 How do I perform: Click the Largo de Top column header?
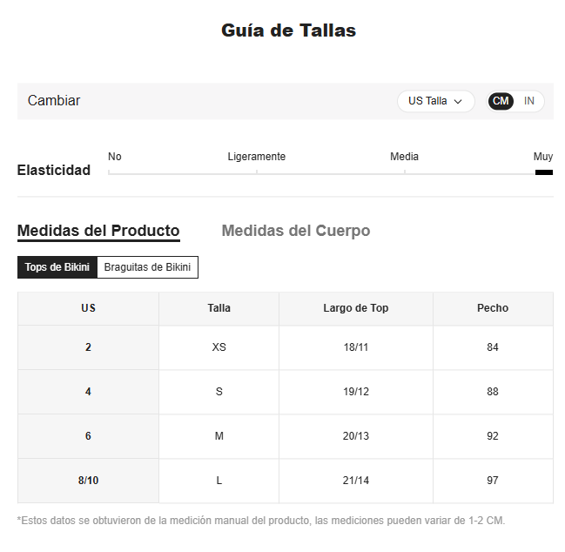coord(356,308)
